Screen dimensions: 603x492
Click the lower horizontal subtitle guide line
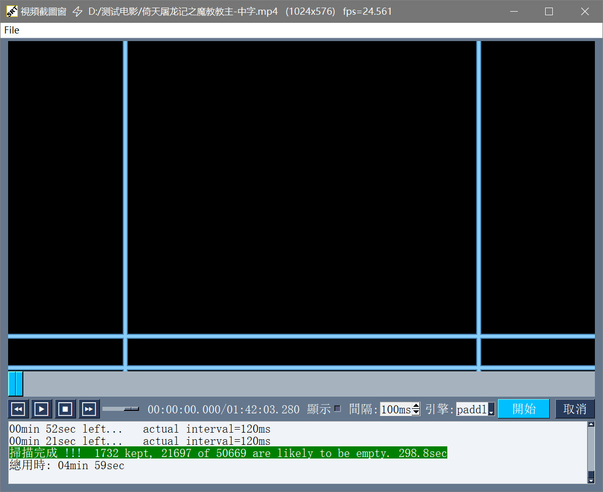(x=301, y=368)
